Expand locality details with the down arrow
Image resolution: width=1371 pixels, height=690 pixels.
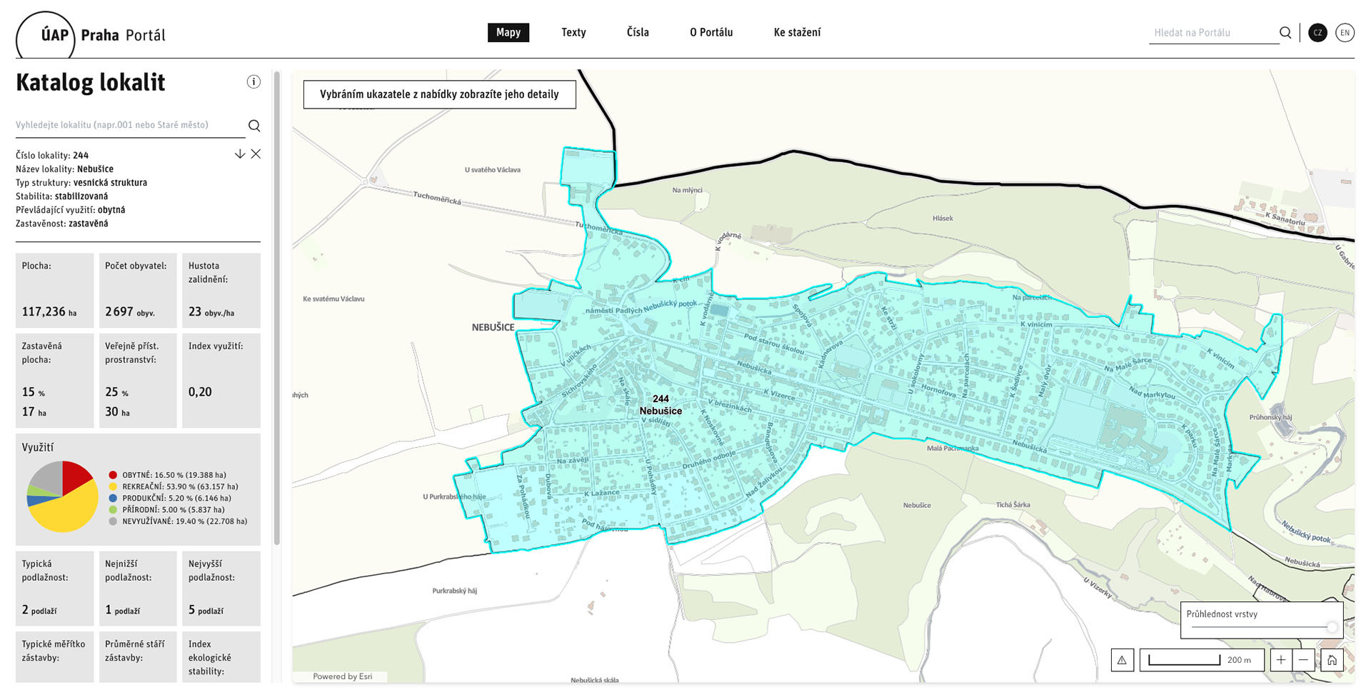[x=240, y=154]
